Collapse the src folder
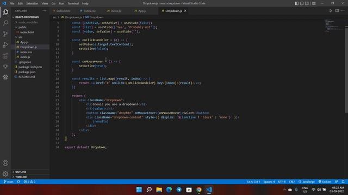This screenshot has width=348, height=195. pos(20,37)
